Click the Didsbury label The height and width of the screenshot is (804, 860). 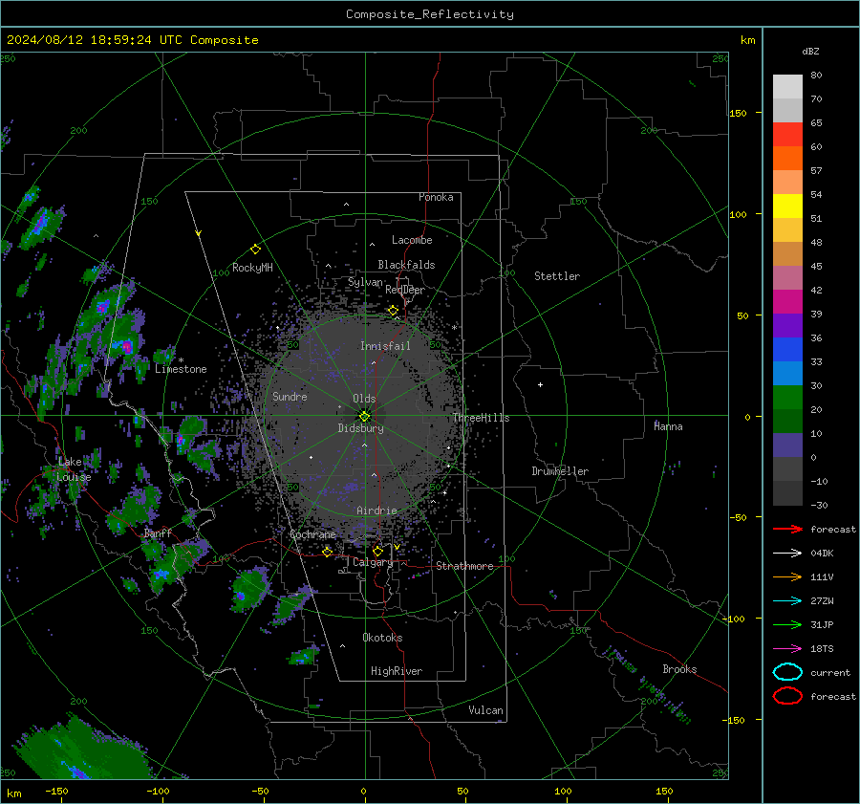tap(360, 428)
